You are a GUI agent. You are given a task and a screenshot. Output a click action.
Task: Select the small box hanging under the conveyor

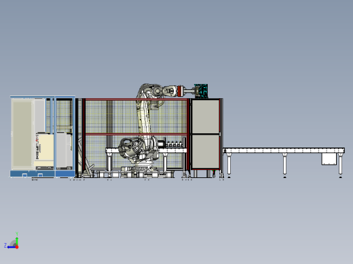click(x=329, y=159)
